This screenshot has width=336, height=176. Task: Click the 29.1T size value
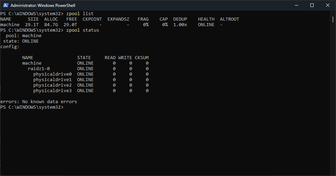click(32, 25)
